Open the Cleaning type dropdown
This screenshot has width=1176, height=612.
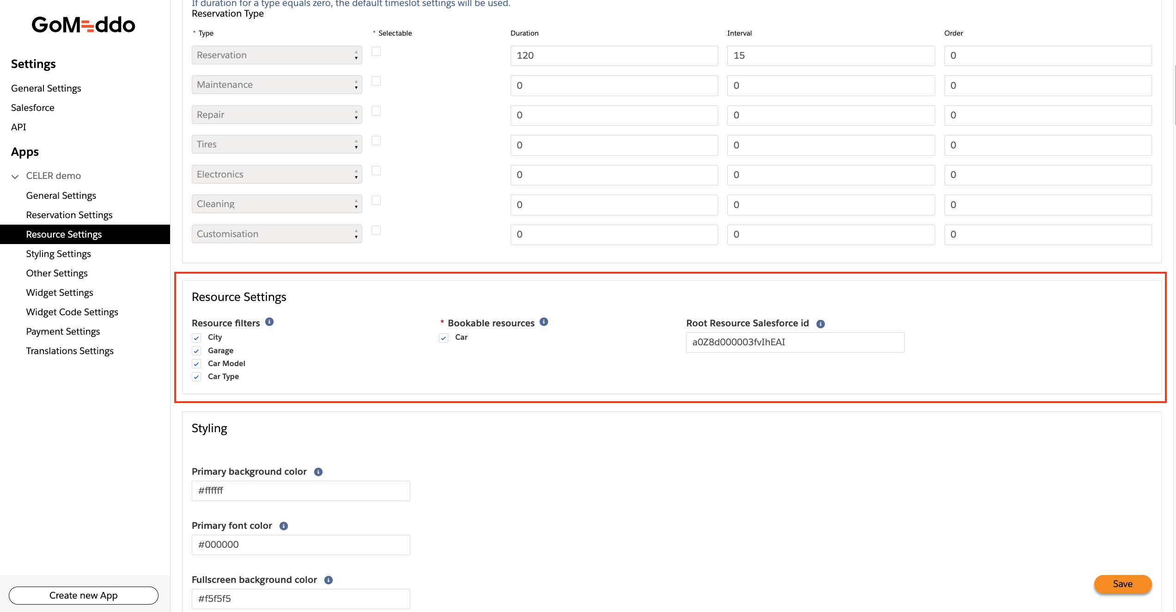[x=276, y=204]
